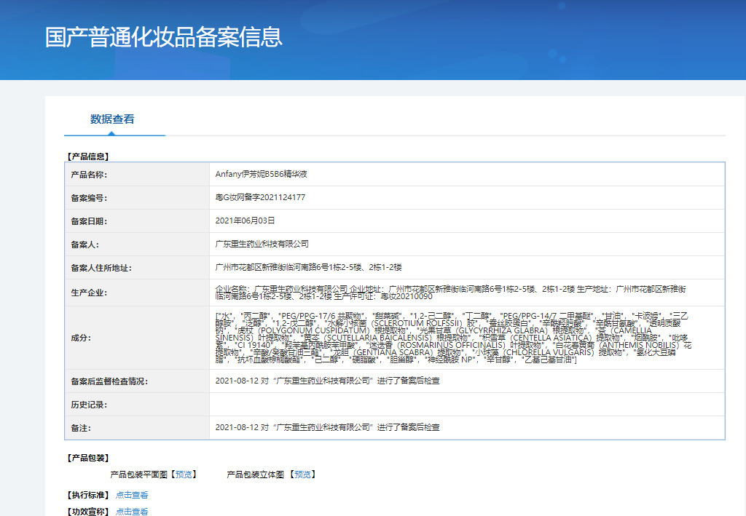The height and width of the screenshot is (516, 746).
Task: Click the 成分 row label
Action: [79, 338]
